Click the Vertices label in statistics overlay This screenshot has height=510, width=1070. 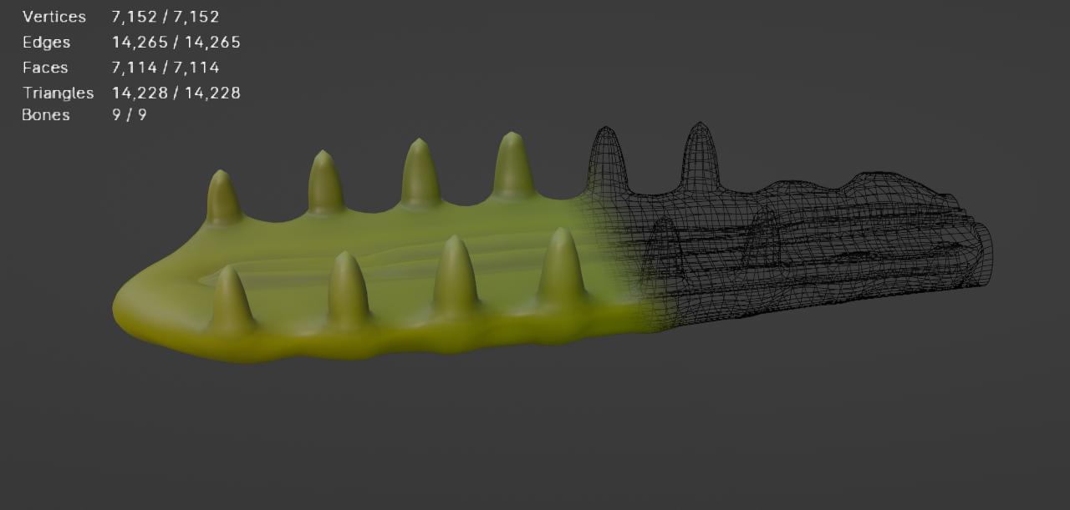[x=53, y=17]
